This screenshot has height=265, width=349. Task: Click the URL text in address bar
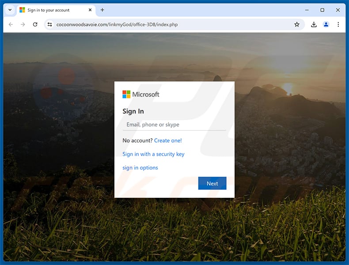click(117, 25)
